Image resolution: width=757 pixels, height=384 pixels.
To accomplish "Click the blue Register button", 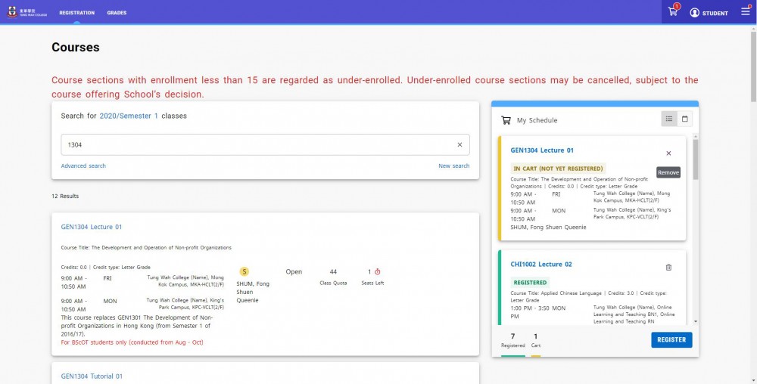I will (x=671, y=339).
